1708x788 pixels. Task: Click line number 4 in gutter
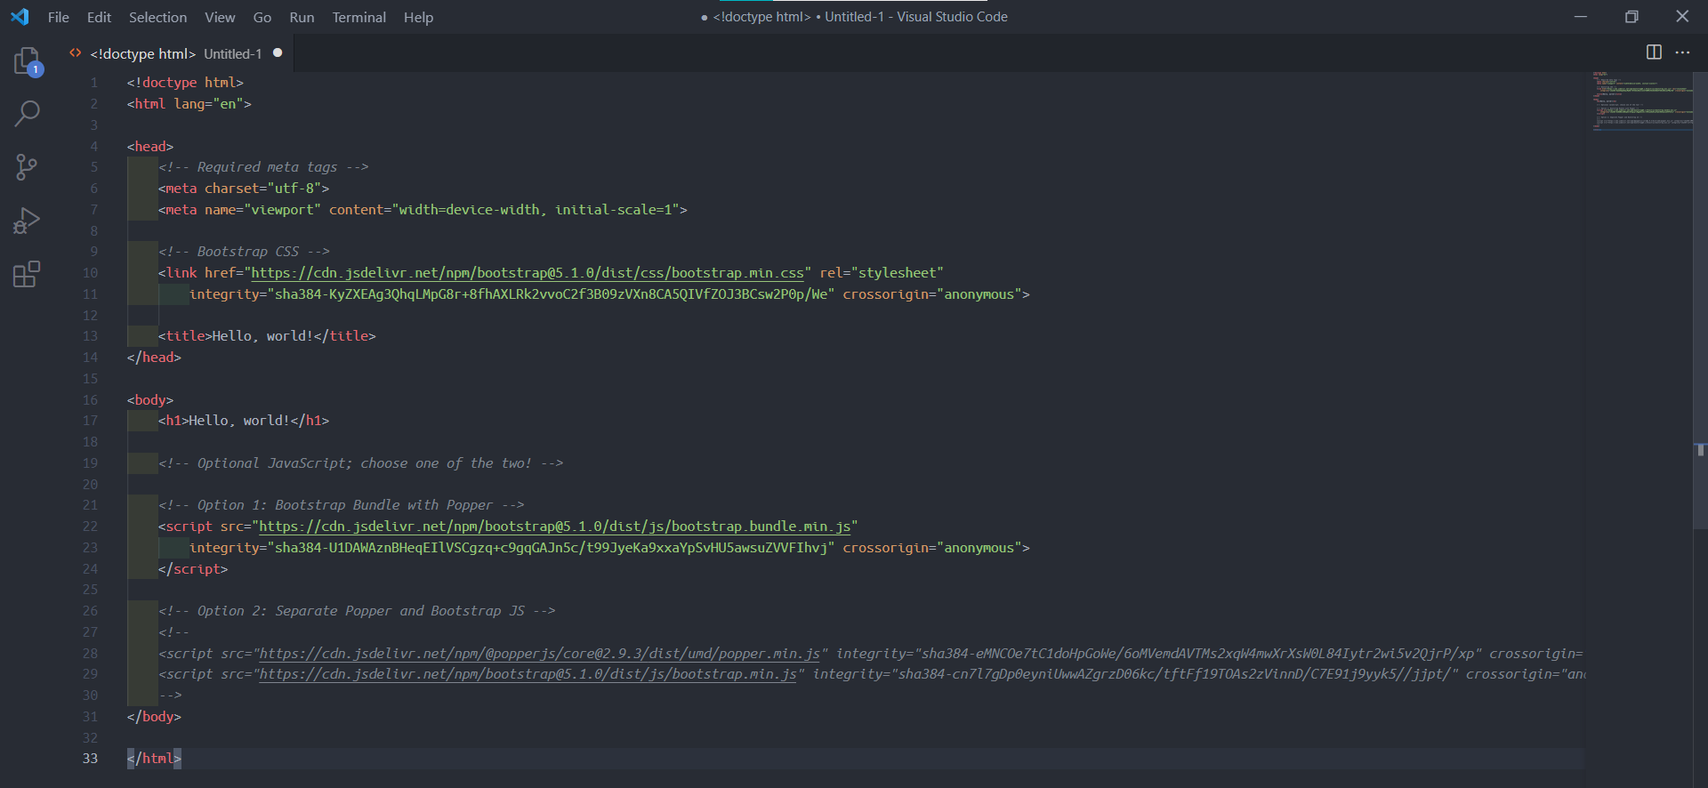coord(93,147)
